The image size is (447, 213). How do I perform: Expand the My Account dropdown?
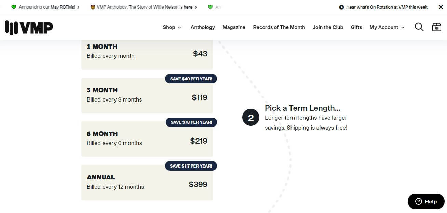click(x=387, y=27)
